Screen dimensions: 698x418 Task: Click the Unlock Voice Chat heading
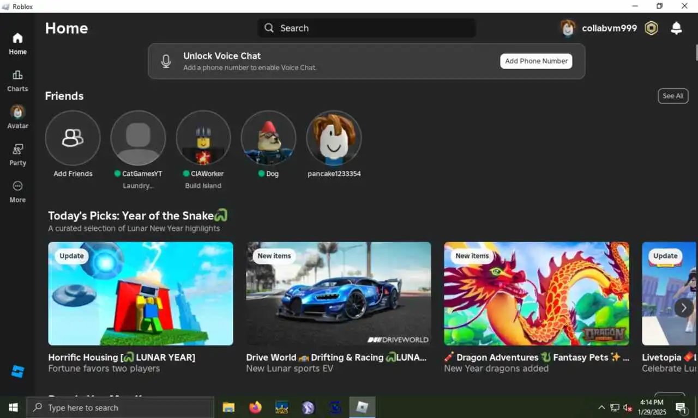pyautogui.click(x=222, y=56)
